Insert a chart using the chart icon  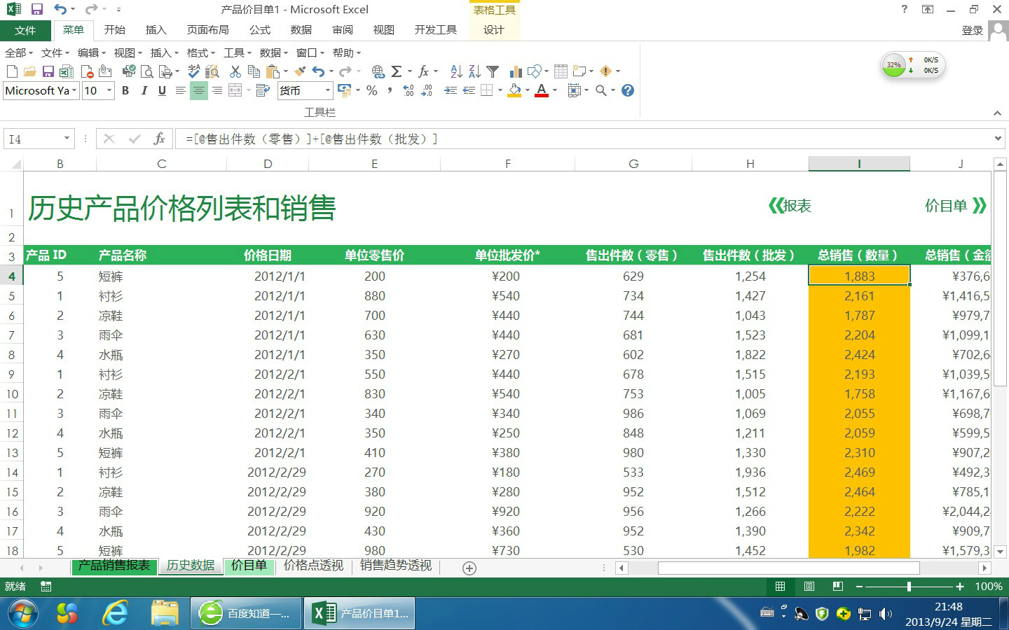(x=516, y=71)
